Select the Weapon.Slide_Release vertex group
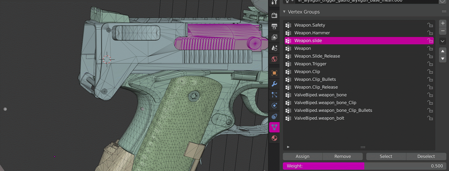This screenshot has width=449, height=171. pos(359,56)
